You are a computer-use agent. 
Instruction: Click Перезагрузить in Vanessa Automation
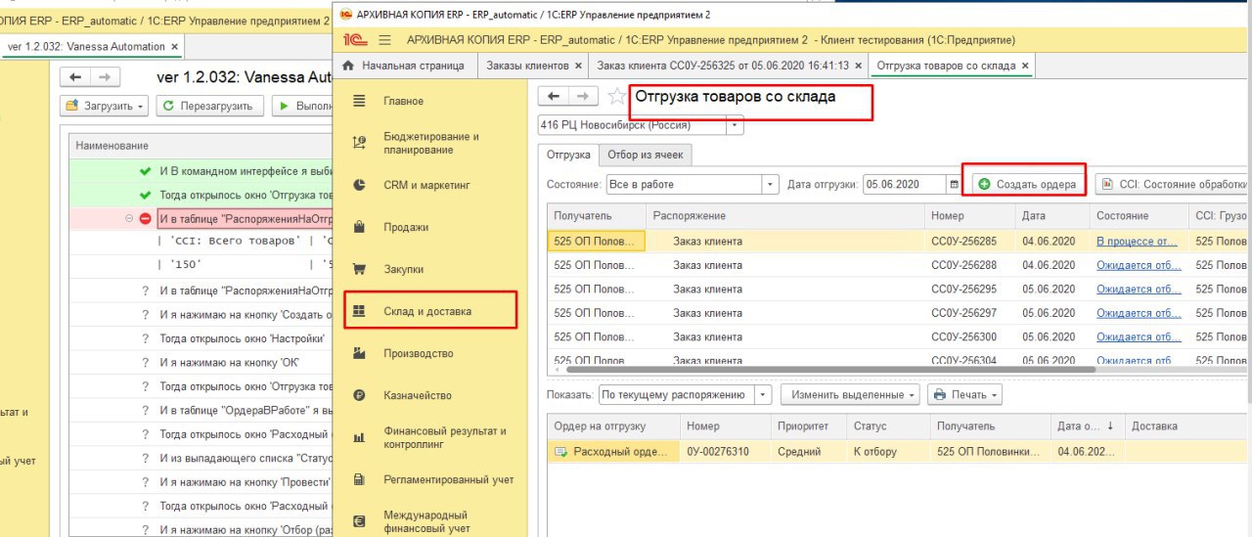210,106
